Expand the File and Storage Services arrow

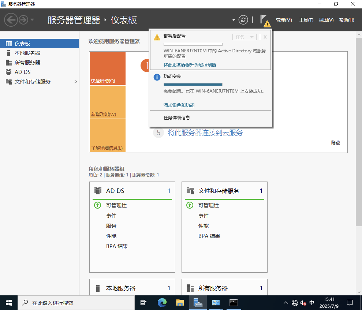[x=76, y=82]
